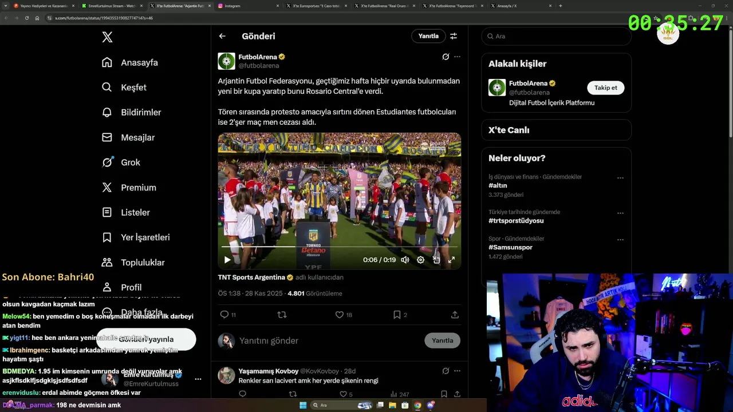
Task: Open video settings gear
Action: coord(420,260)
